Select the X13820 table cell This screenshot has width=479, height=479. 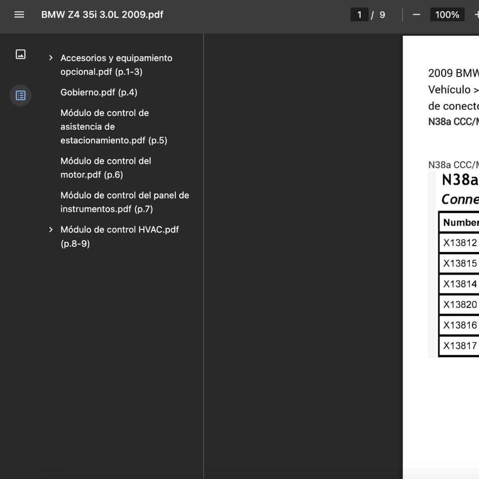point(459,305)
